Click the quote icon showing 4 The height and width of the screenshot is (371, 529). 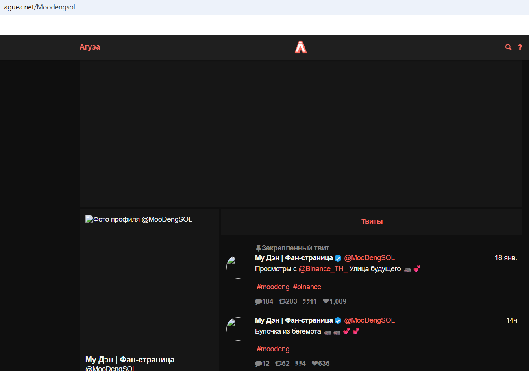tap(298, 364)
